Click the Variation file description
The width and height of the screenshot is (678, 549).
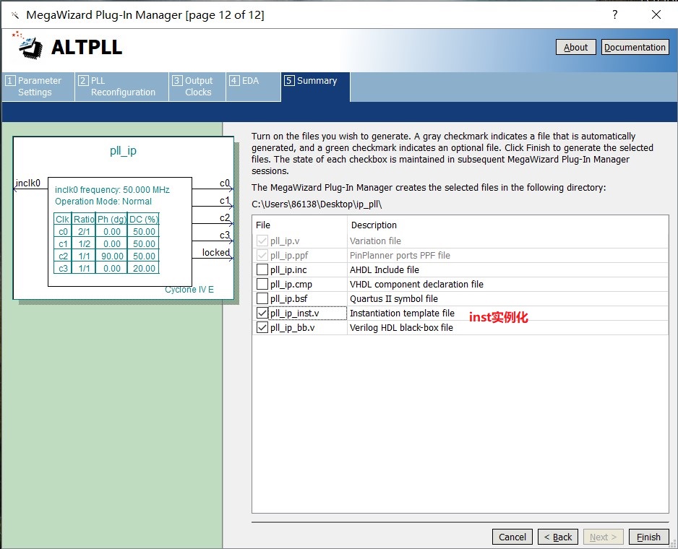coord(375,241)
